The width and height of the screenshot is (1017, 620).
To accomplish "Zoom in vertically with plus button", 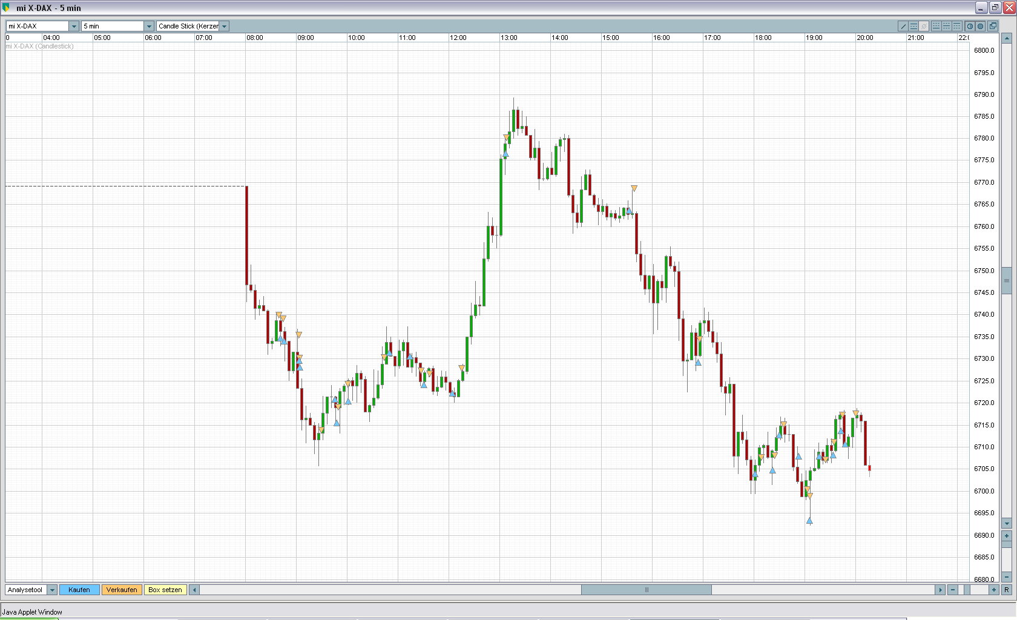I will tap(1007, 536).
